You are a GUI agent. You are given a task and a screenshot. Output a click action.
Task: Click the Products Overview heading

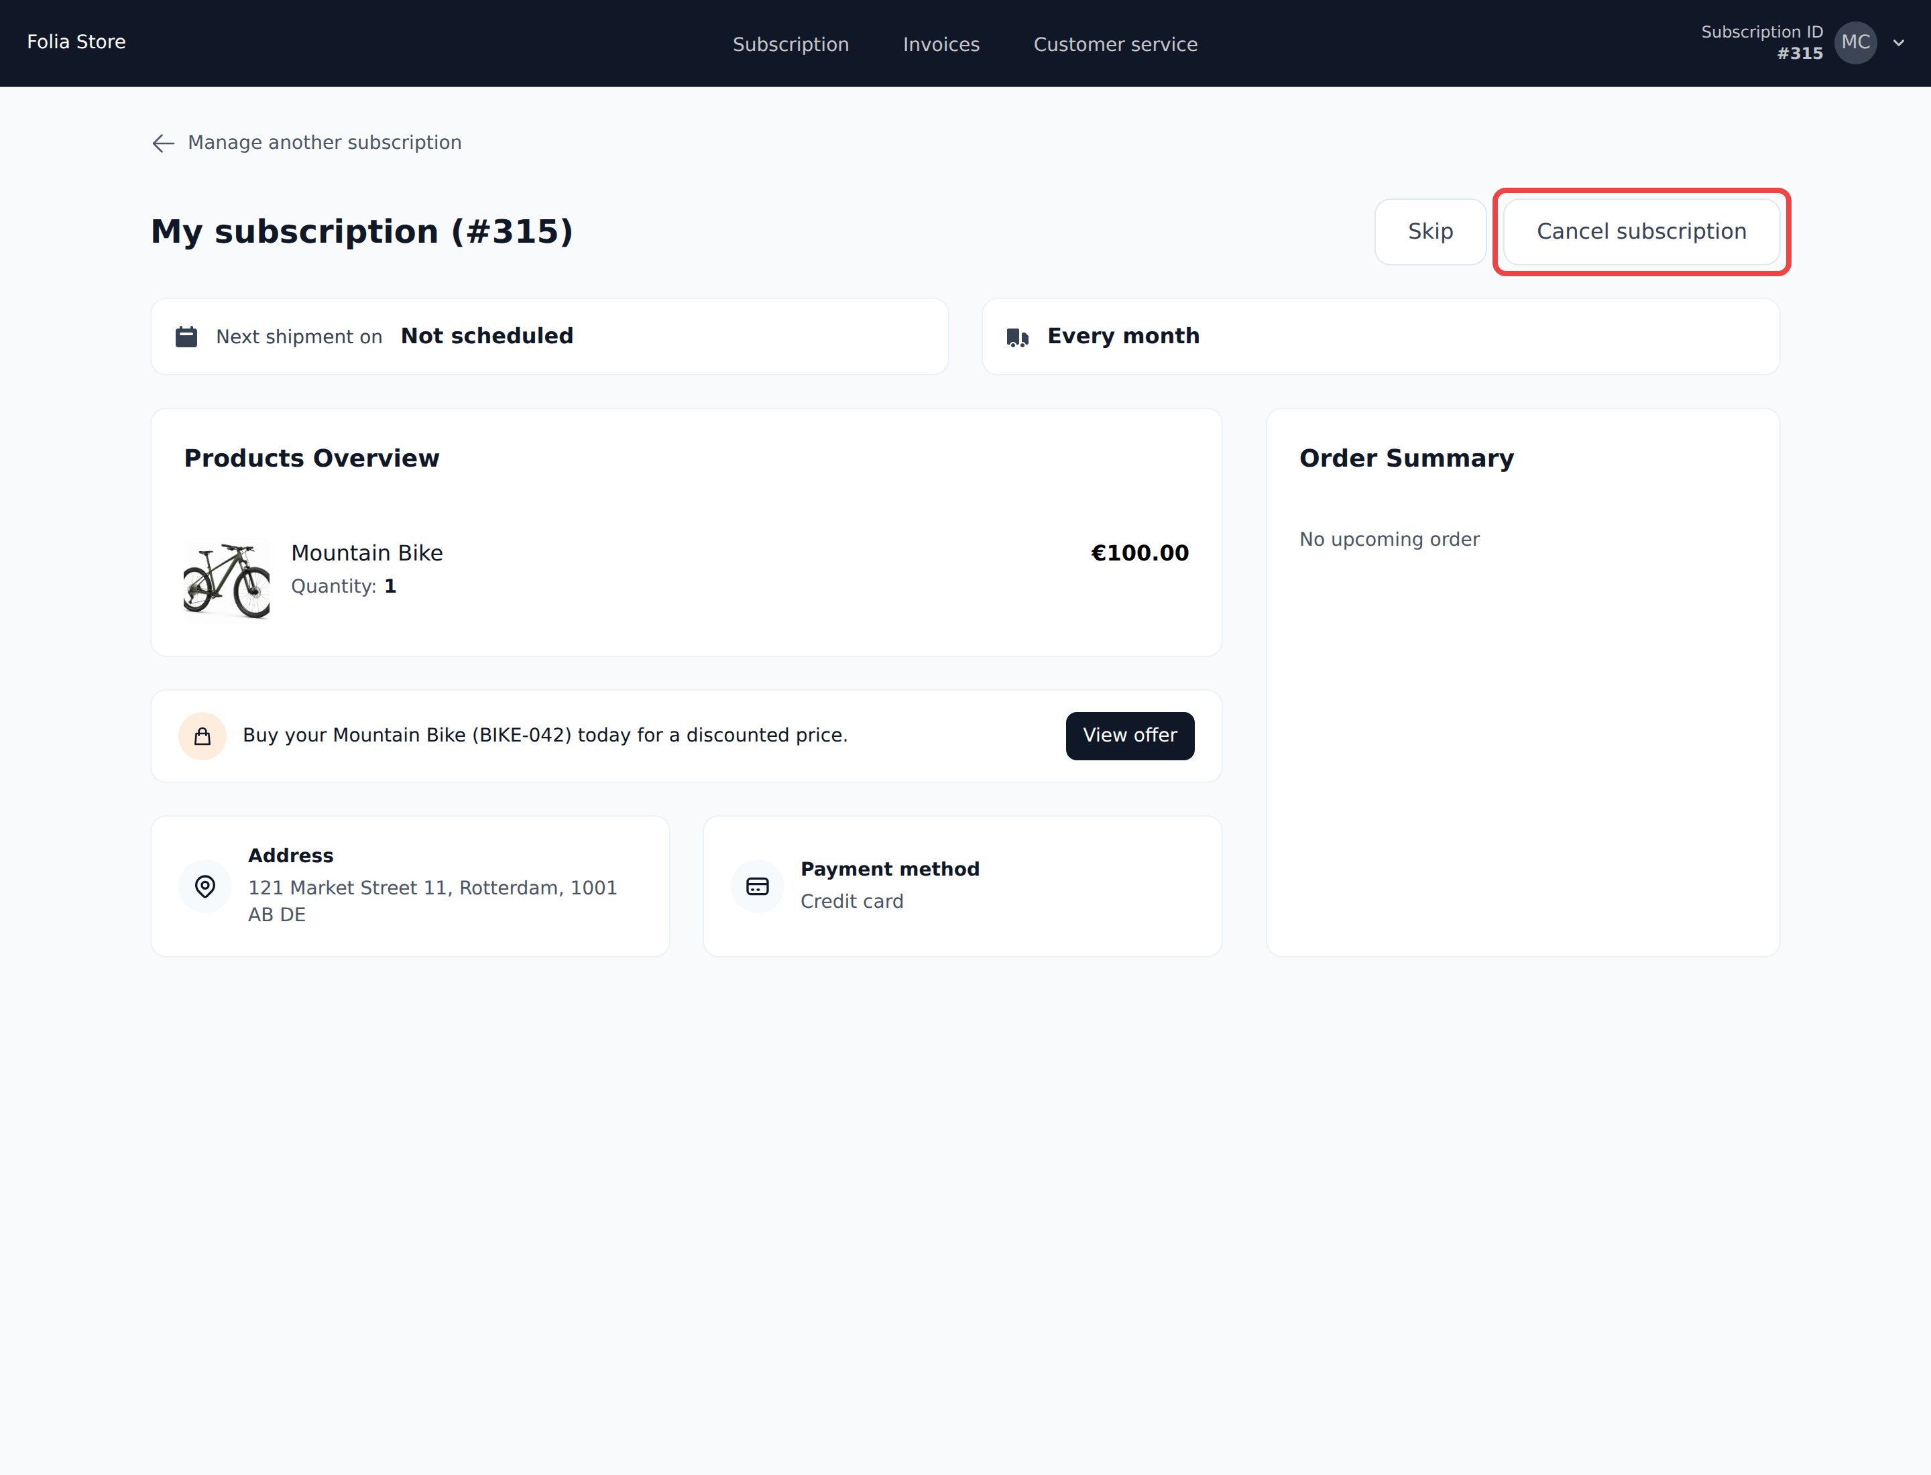[x=312, y=459]
